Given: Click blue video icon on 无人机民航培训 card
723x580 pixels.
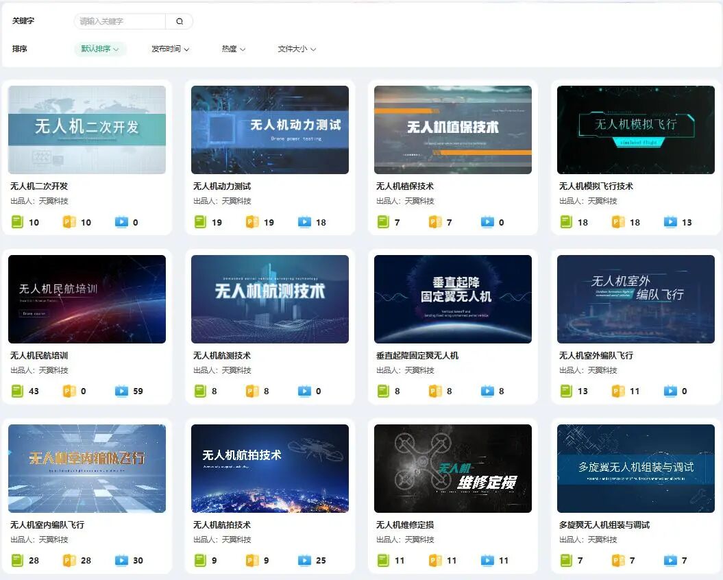Looking at the screenshot, I should pyautogui.click(x=121, y=391).
